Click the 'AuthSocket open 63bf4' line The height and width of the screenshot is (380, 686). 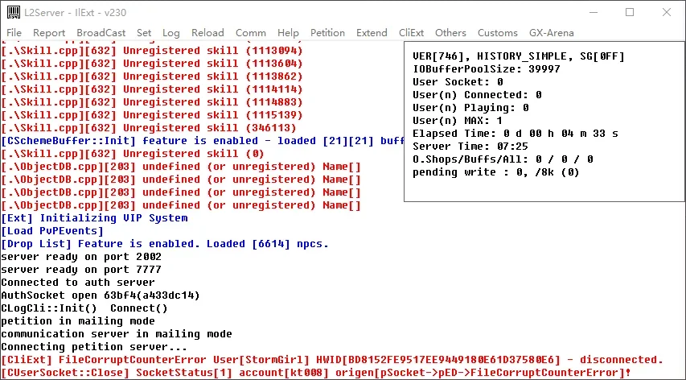coord(101,295)
